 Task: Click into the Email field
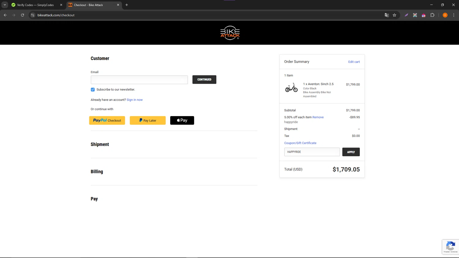coord(139,80)
